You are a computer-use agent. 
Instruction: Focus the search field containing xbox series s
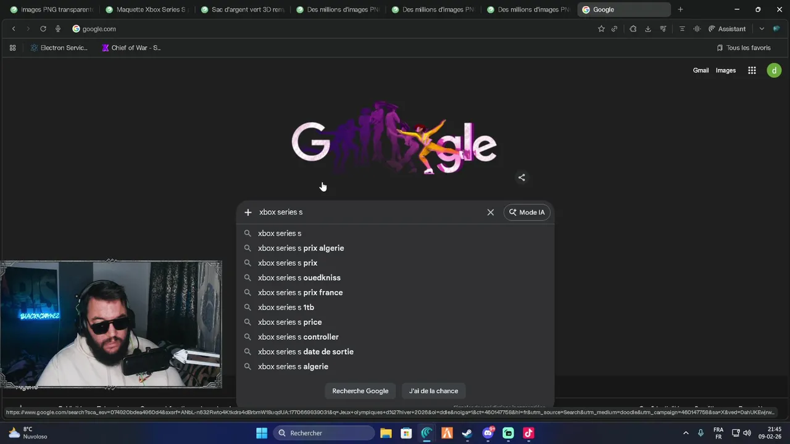pos(370,212)
